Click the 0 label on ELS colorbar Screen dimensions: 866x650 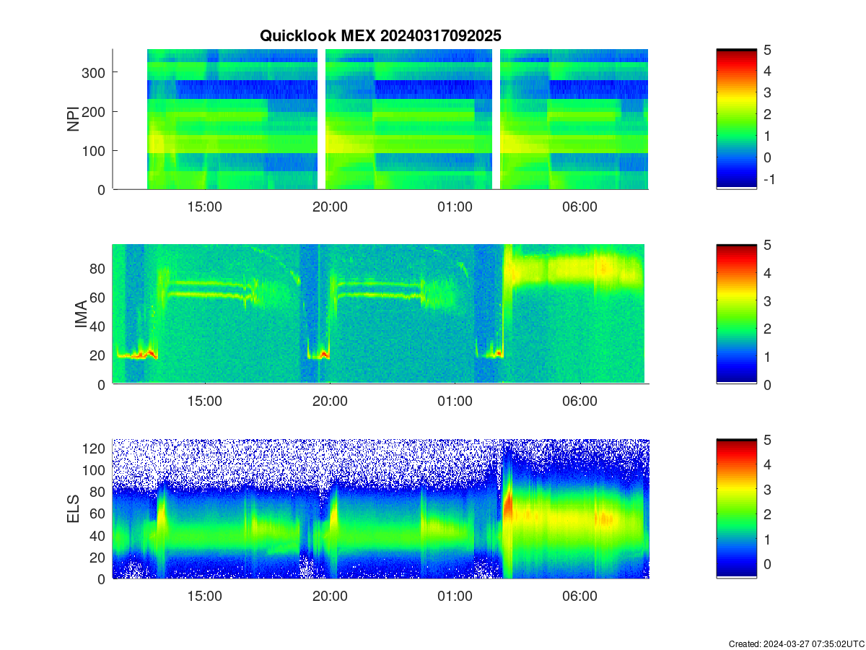pyautogui.click(x=767, y=564)
